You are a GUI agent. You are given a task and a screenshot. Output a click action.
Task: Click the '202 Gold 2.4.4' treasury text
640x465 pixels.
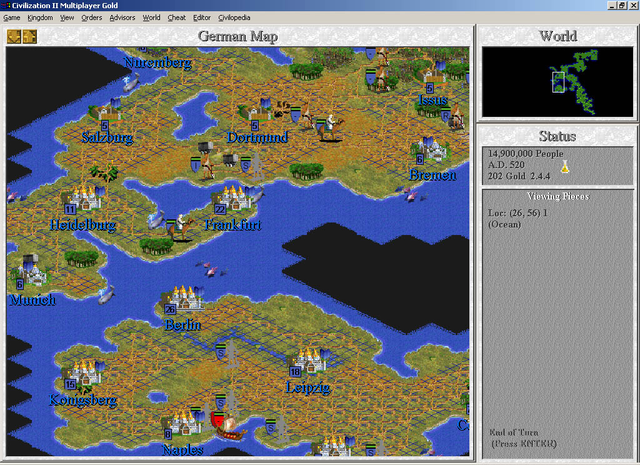click(519, 176)
